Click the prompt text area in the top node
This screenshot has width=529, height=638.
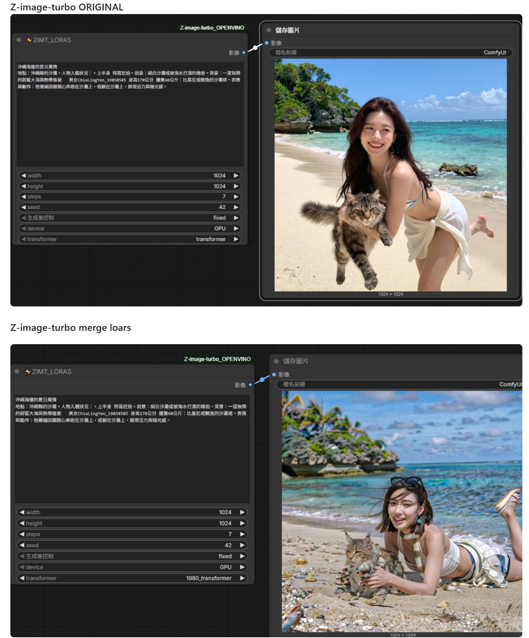[130, 114]
